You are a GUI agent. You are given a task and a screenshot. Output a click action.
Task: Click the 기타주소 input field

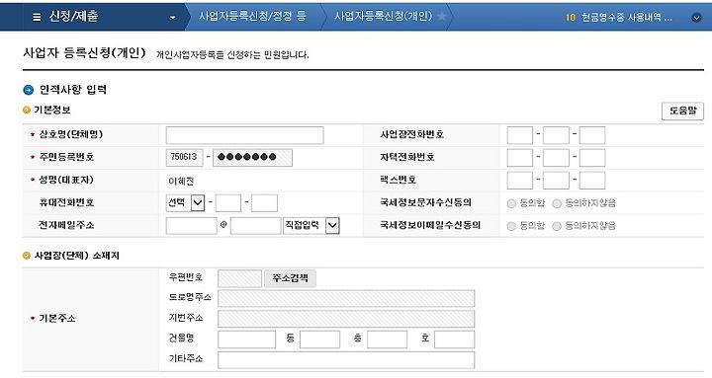[346, 360]
